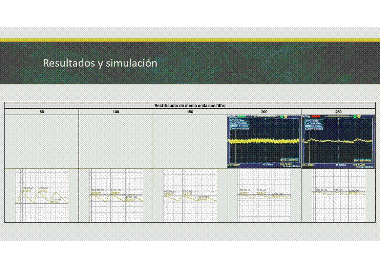Choose the simulation waveform graph for column 250
Image resolution: width=380 pixels, height=268 pixels.
point(338,196)
